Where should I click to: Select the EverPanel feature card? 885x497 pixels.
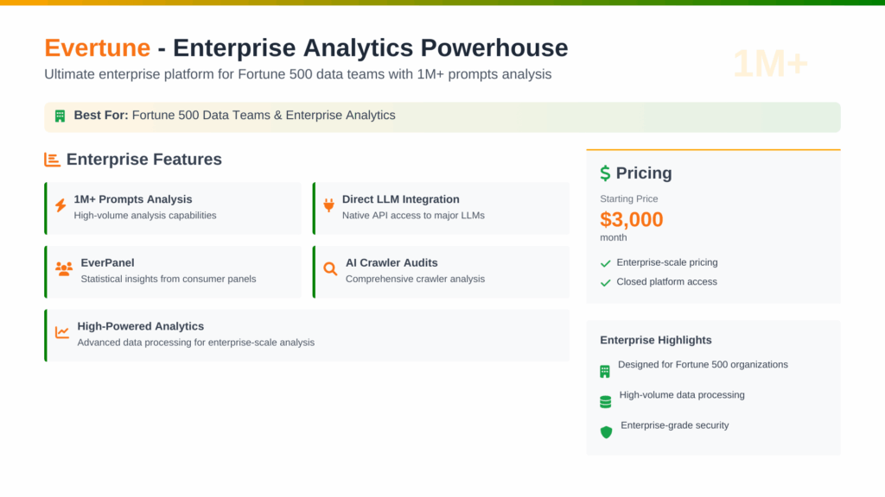(x=173, y=271)
